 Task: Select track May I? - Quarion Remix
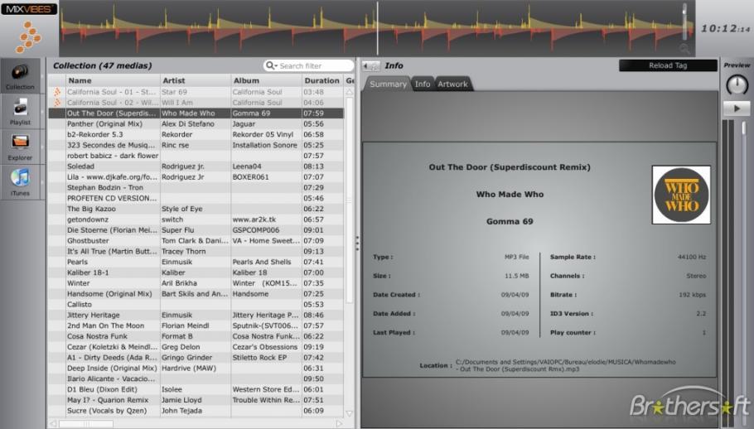pyautogui.click(x=196, y=400)
